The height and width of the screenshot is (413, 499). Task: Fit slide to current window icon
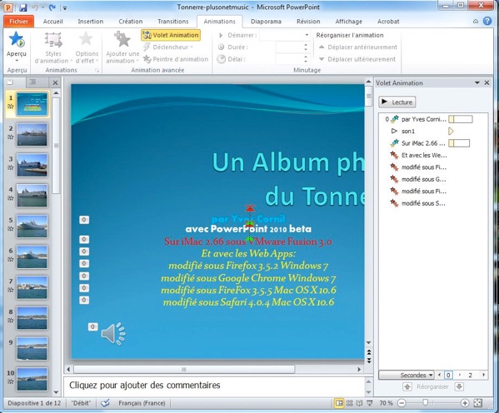[x=477, y=403]
